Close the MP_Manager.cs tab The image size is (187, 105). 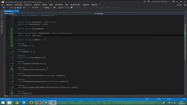tap(18, 11)
